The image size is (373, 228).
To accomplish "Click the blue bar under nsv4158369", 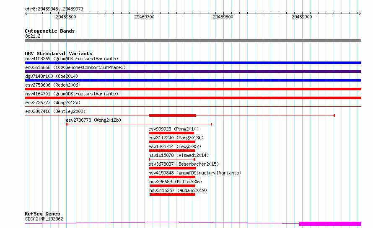I will coord(193,63).
